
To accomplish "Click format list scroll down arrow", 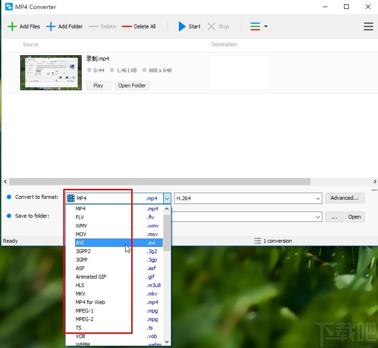I will [167, 342].
